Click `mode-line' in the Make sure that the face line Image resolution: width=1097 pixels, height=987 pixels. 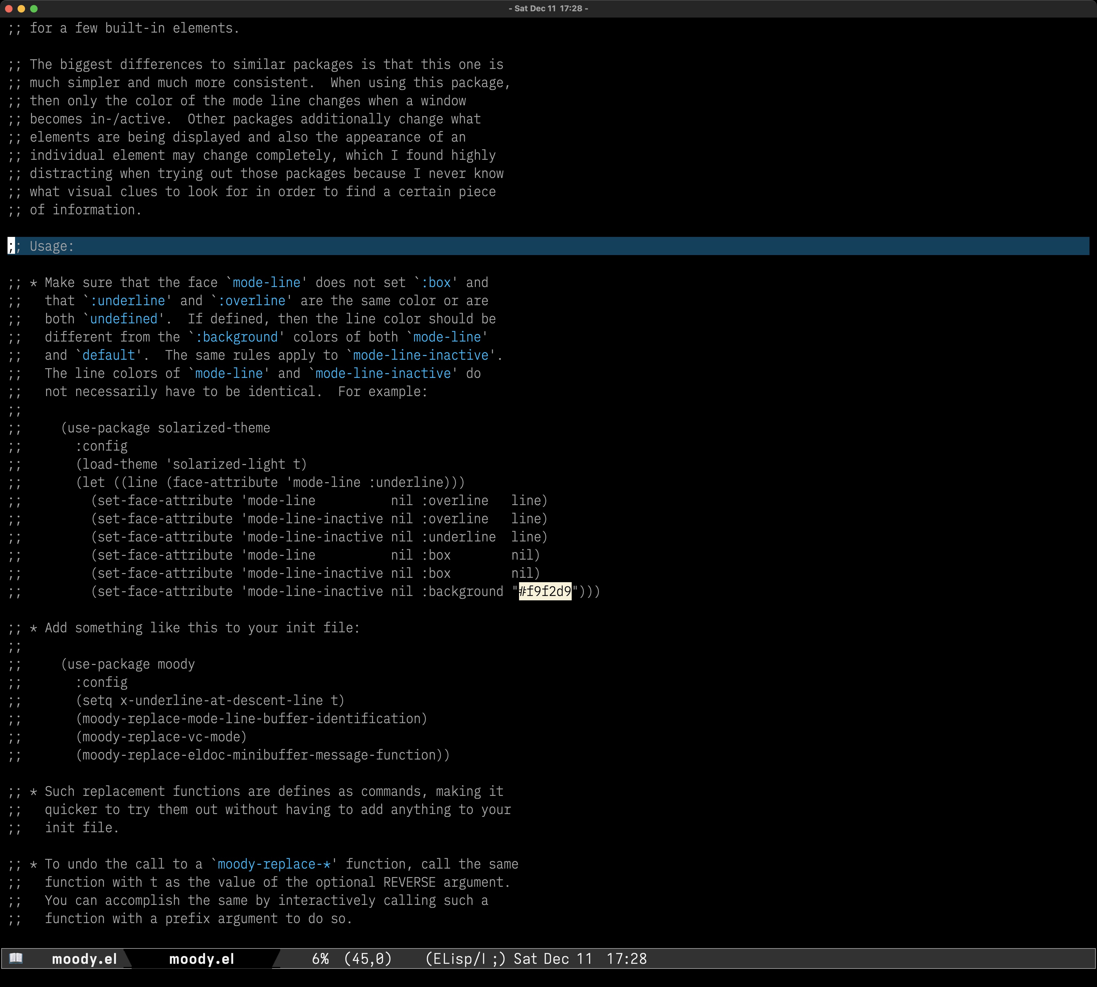pos(266,283)
